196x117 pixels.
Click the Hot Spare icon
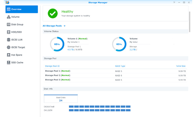(9, 55)
